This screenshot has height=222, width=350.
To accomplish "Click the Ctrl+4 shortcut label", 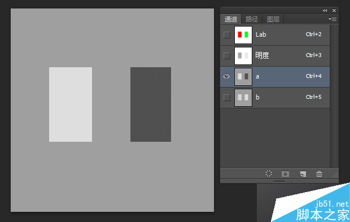I will coord(314,76).
